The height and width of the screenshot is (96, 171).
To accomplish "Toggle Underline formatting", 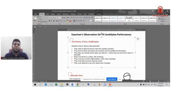I will (54, 21).
